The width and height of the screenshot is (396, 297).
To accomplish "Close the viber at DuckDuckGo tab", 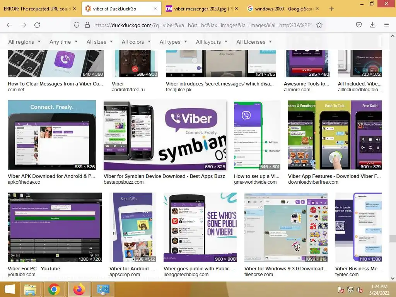I will point(155,9).
